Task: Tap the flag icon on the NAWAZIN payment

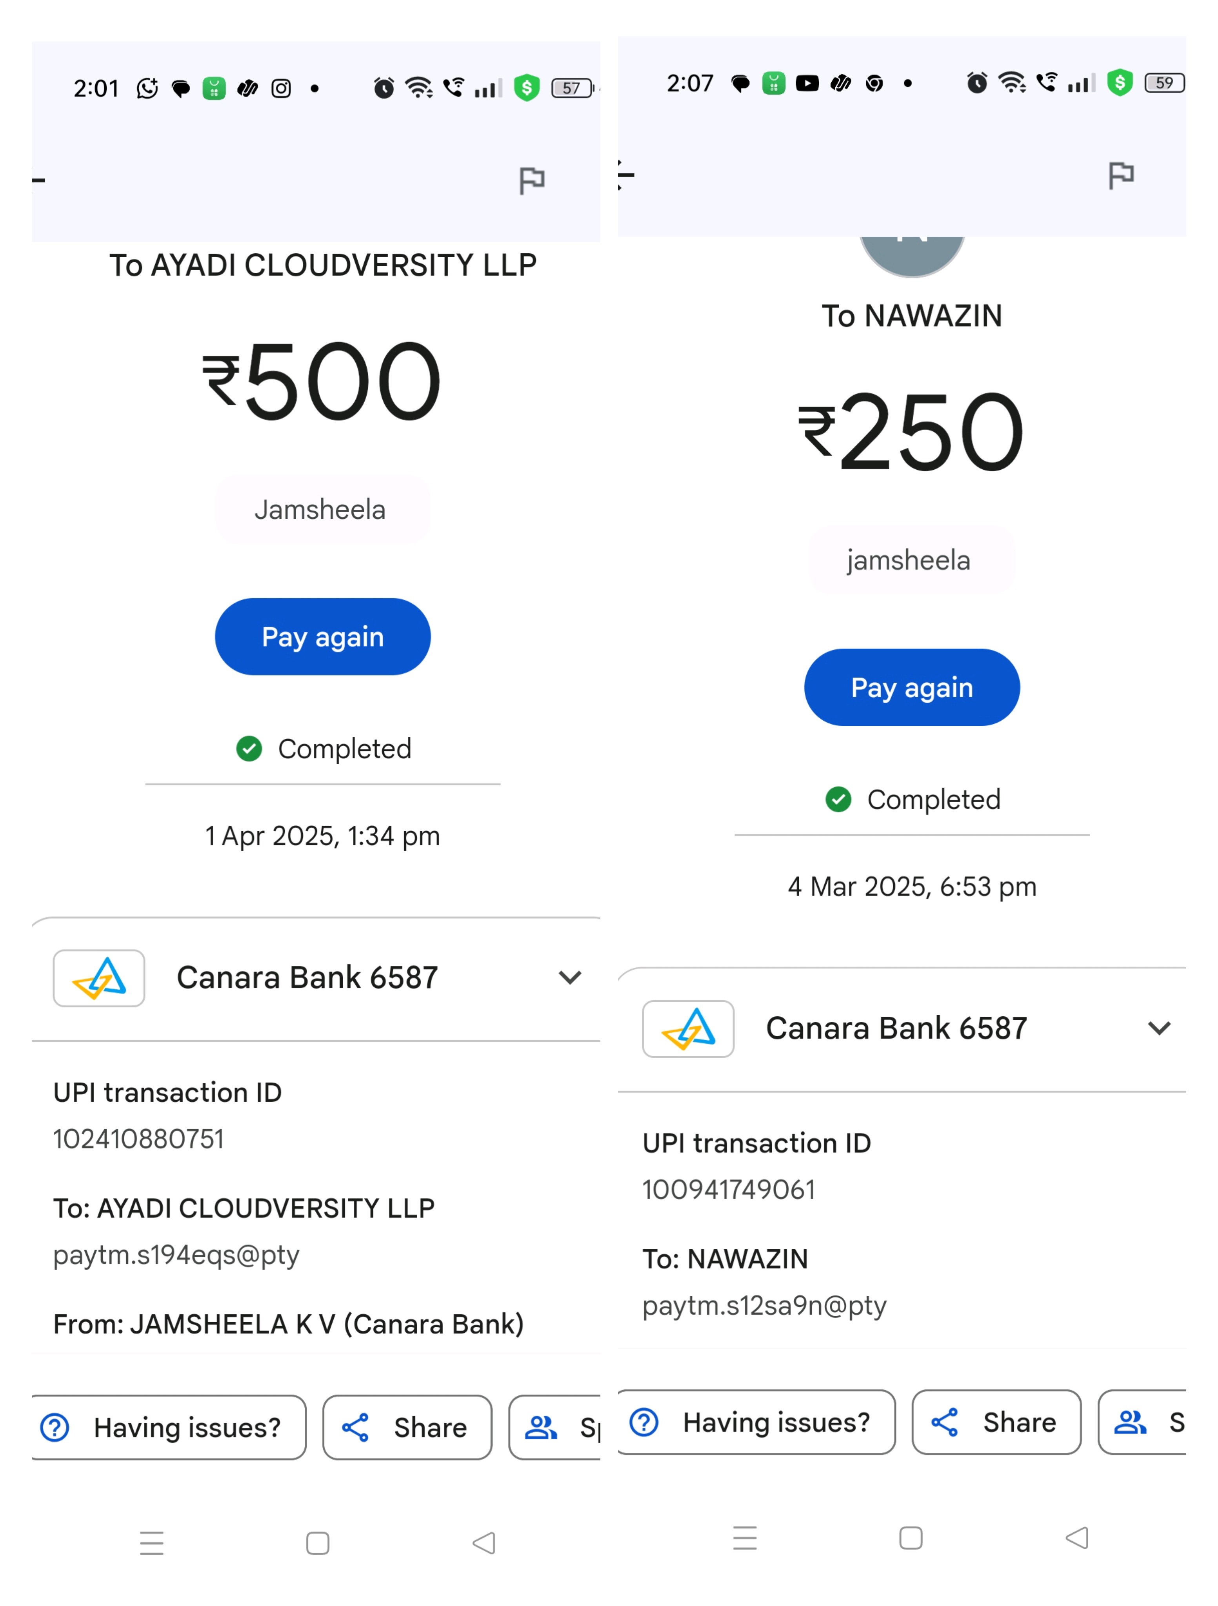Action: click(x=1121, y=175)
